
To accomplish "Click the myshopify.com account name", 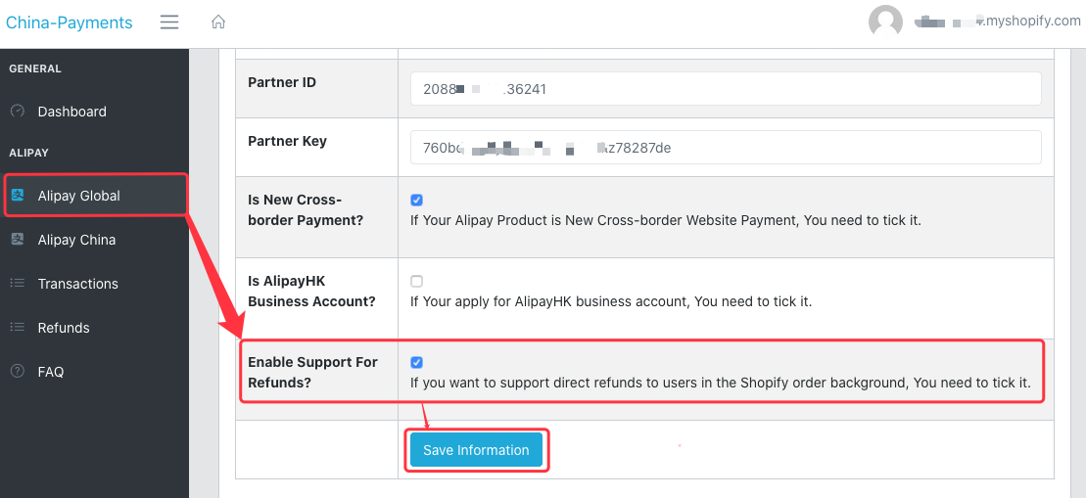I will click(998, 22).
